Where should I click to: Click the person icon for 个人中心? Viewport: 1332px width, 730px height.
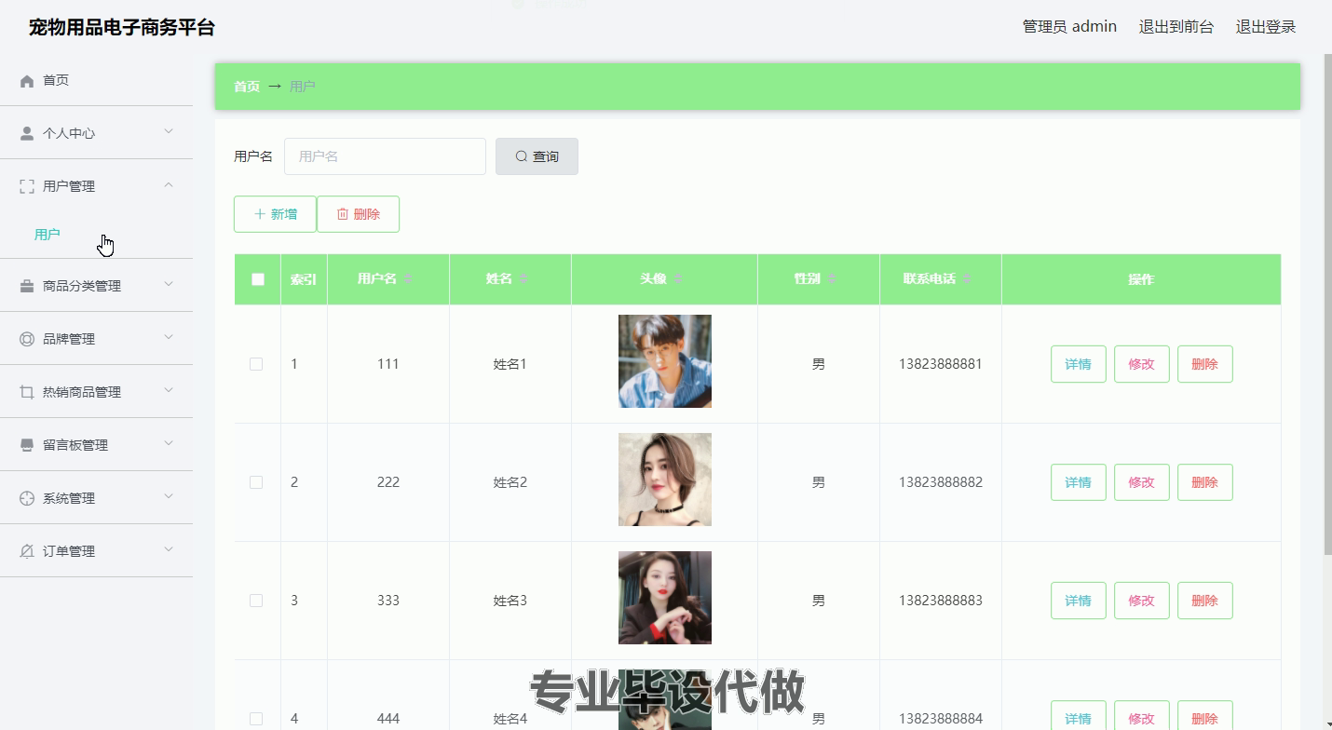click(x=27, y=134)
